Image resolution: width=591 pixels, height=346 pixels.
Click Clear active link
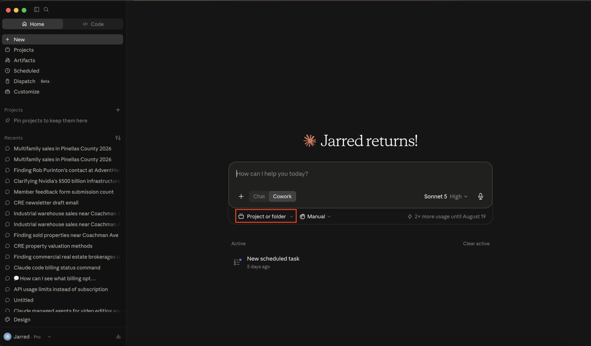[476, 244]
